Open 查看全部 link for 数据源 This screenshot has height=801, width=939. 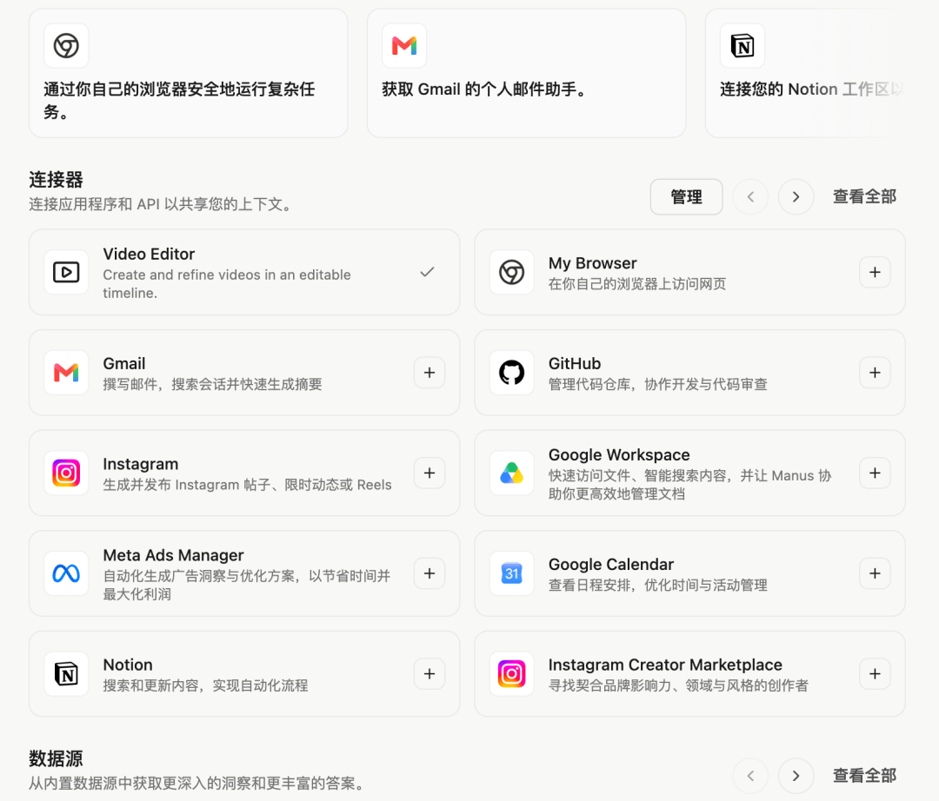(865, 776)
